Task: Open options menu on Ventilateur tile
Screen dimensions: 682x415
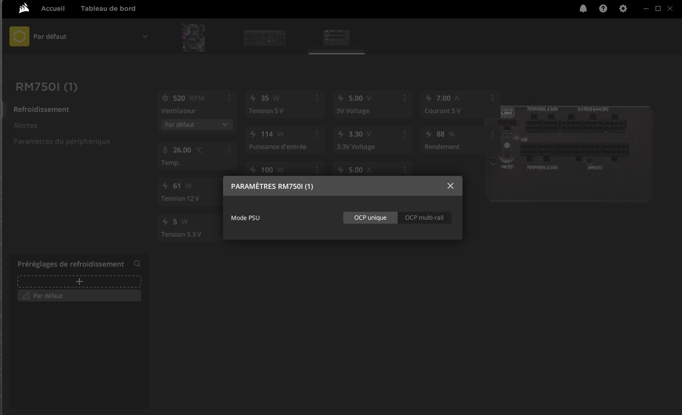Action: tap(229, 98)
